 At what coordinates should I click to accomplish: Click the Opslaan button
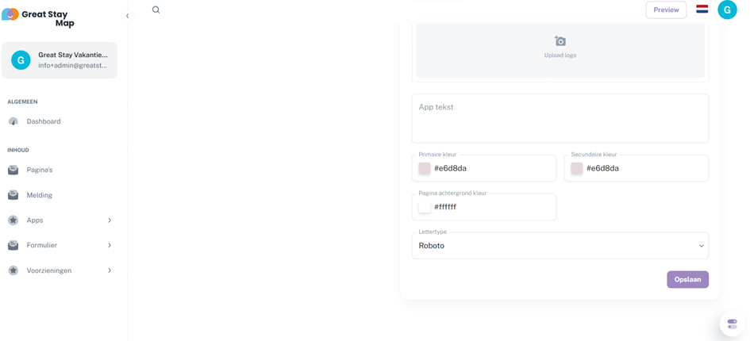(x=687, y=279)
